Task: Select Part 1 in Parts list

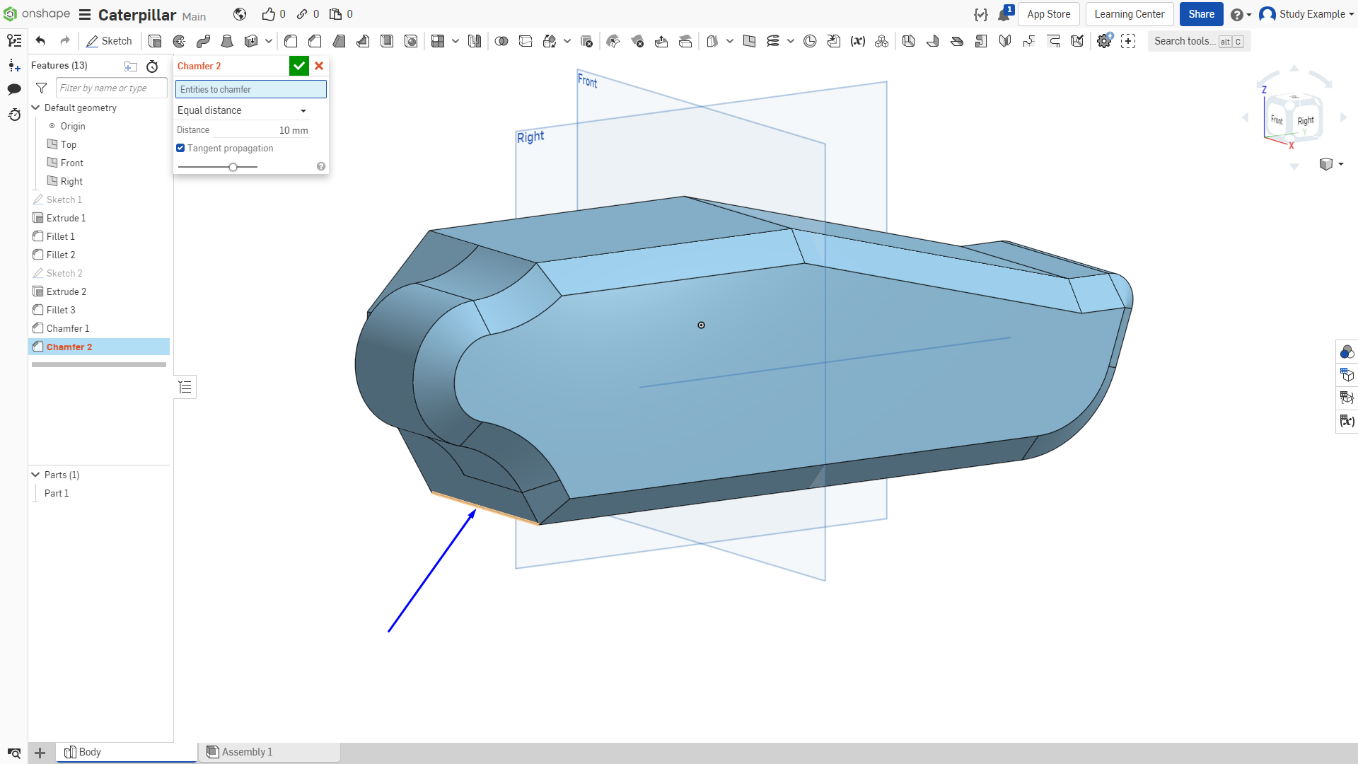Action: click(x=57, y=493)
